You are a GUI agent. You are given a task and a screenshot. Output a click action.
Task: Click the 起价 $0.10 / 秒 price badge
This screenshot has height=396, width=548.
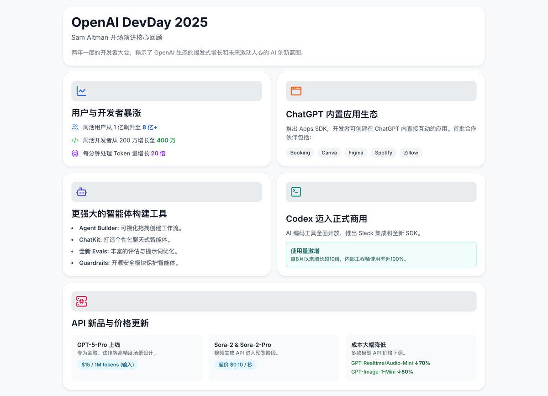pyautogui.click(x=235, y=364)
